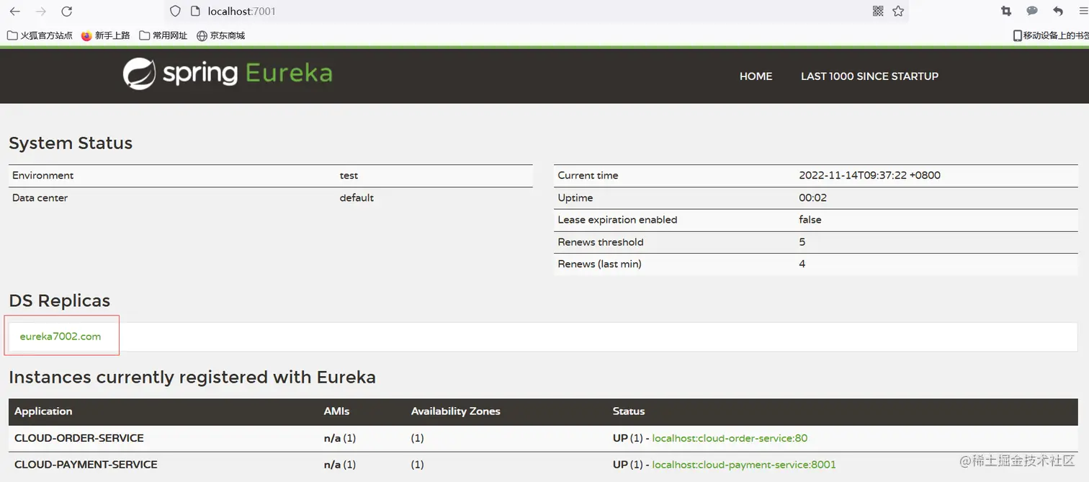1089x482 pixels.
Task: Click the Uptime value 00:02
Action: (812, 198)
